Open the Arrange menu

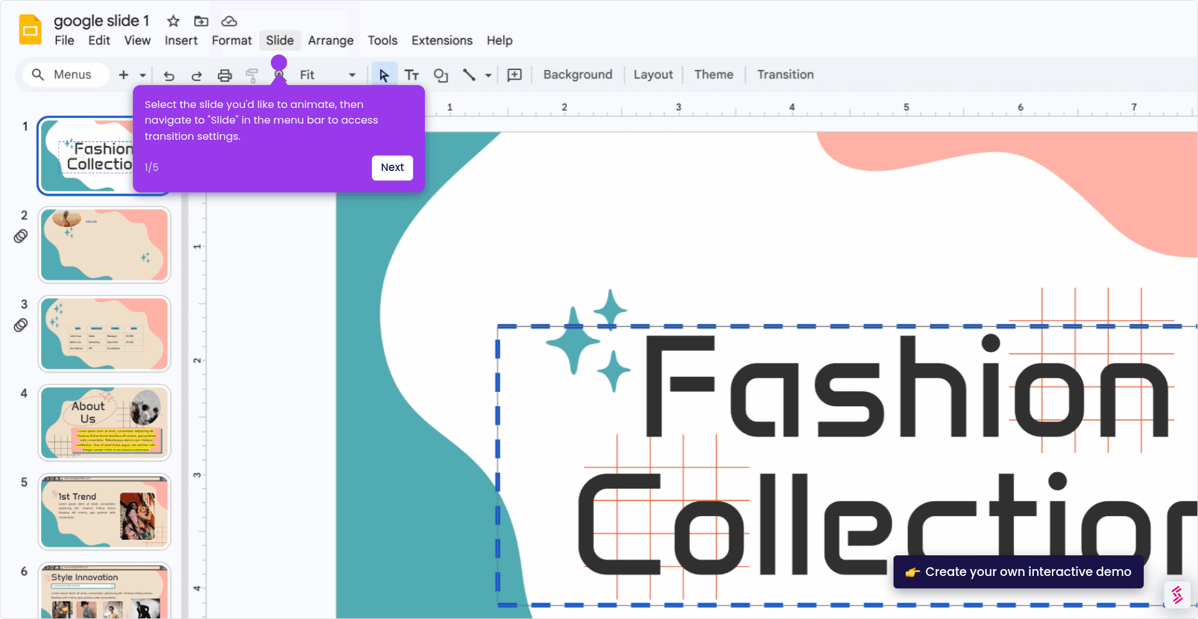coord(331,41)
